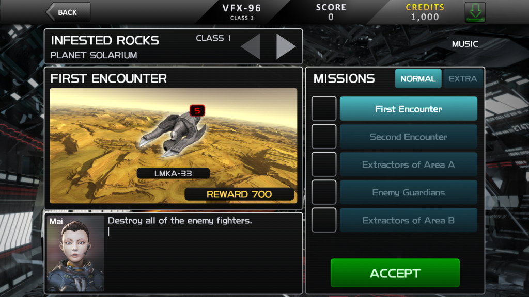Go back with the Back button

(68, 12)
